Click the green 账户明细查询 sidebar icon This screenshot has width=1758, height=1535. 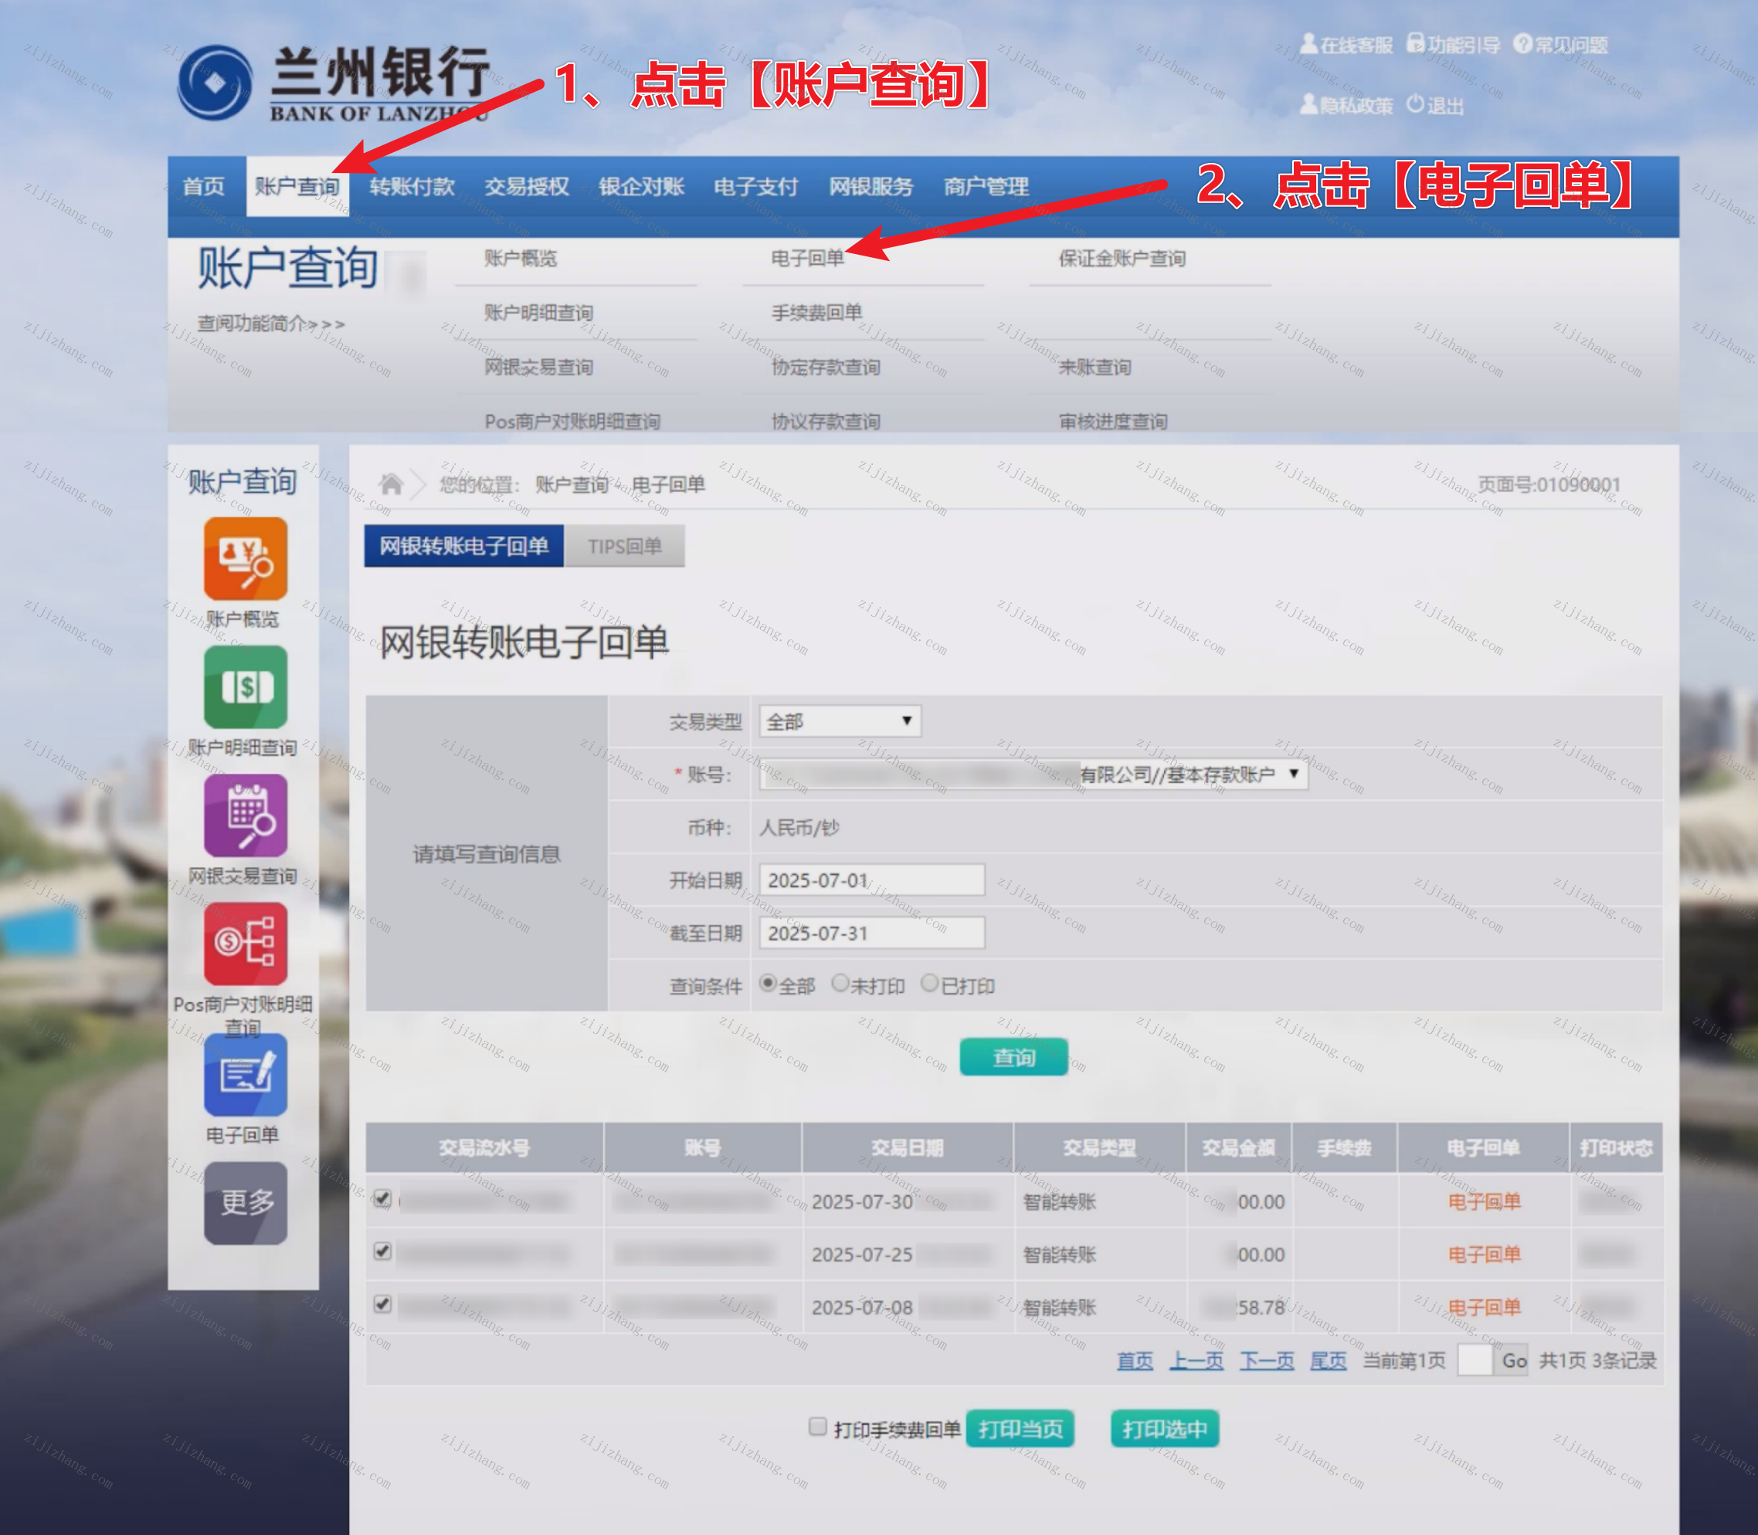pyautogui.click(x=245, y=687)
